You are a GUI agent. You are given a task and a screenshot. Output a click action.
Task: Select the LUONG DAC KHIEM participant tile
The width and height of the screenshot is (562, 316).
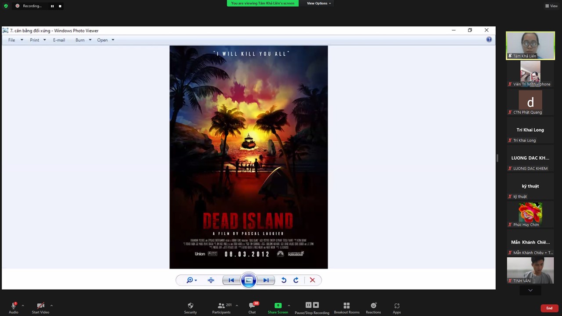[530, 158]
